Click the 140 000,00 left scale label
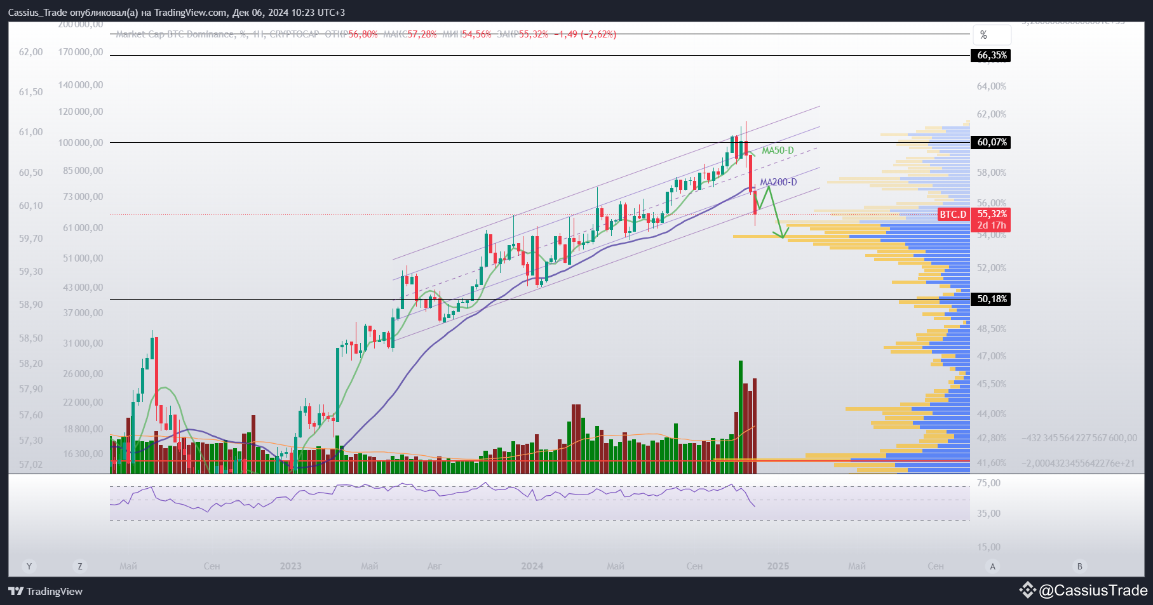The height and width of the screenshot is (605, 1153). pos(81,85)
